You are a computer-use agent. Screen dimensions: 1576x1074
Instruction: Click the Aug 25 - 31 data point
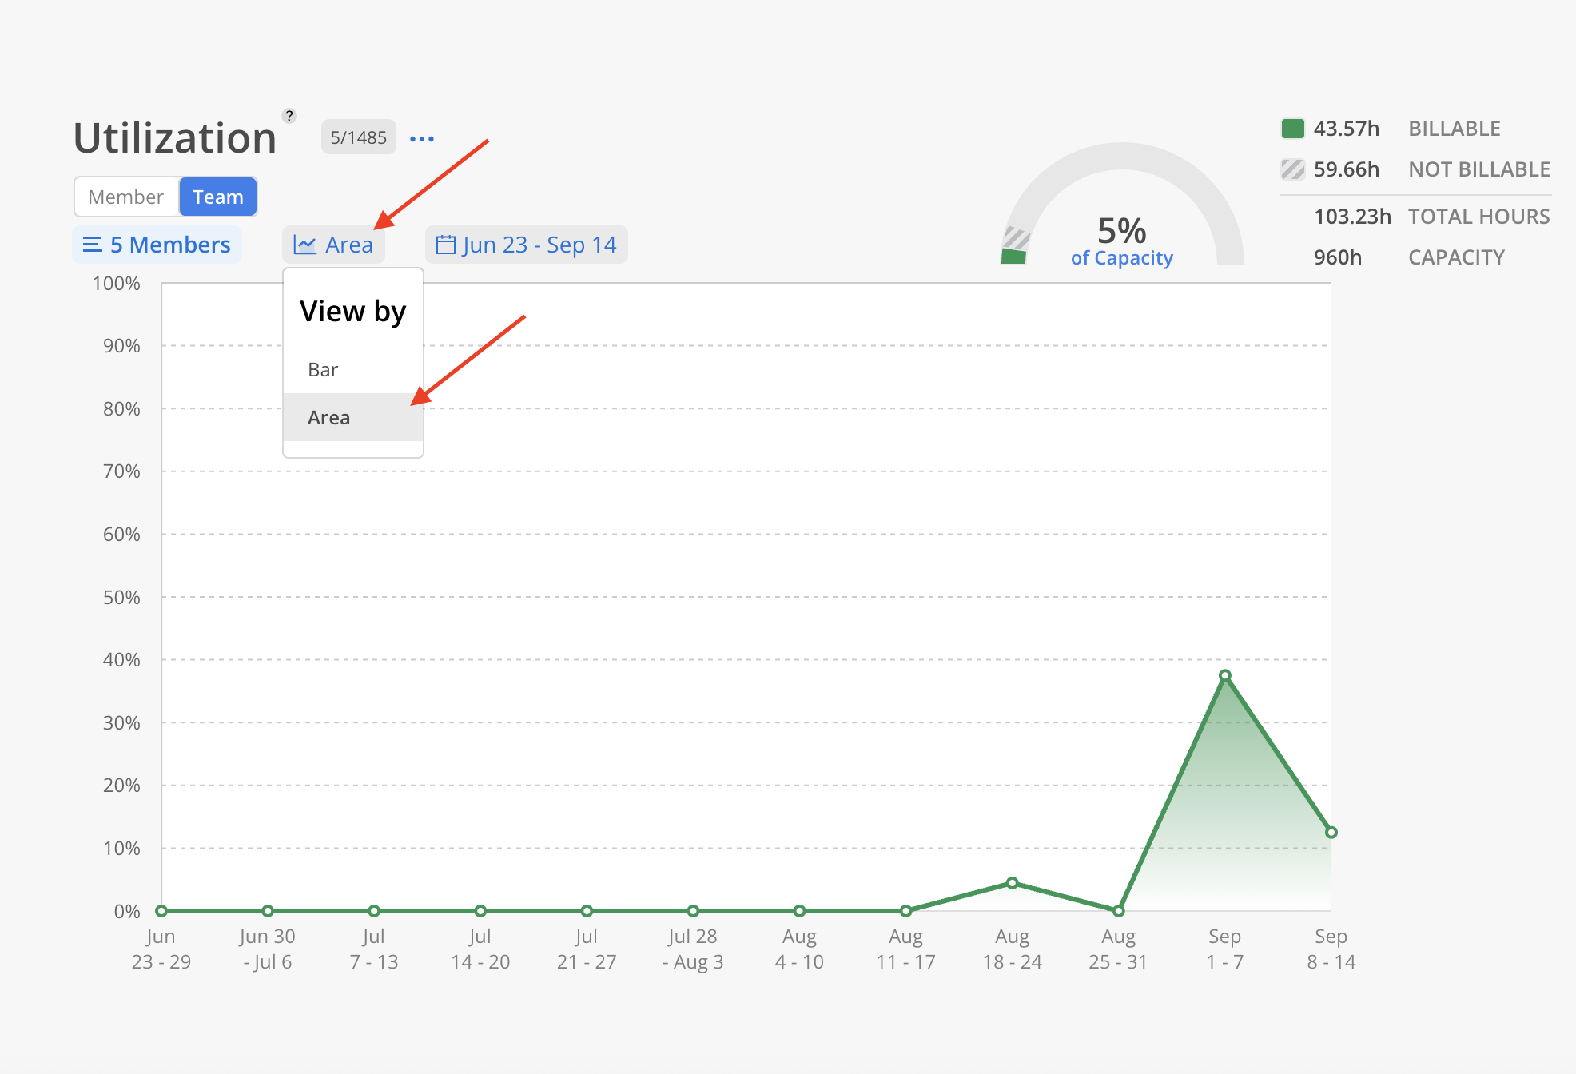1118,910
